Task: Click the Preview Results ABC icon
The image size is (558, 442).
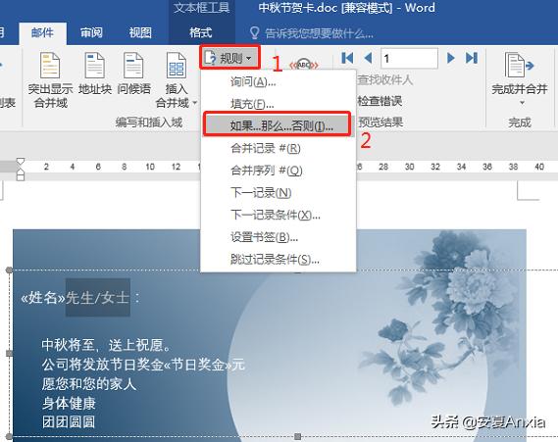Action: click(304, 65)
